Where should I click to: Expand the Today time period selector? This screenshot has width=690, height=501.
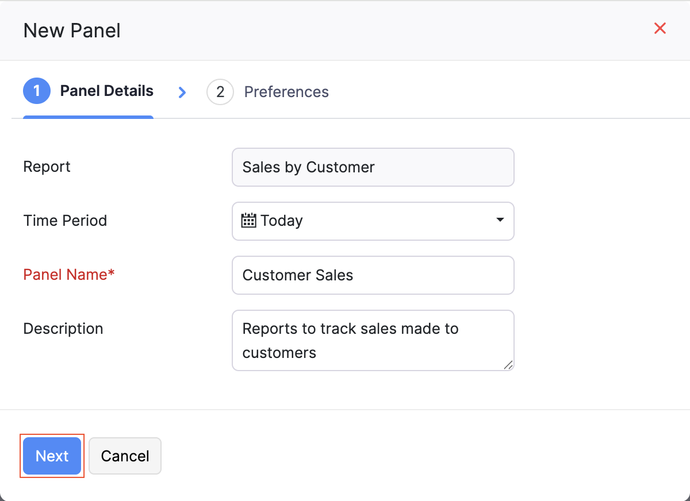pyautogui.click(x=373, y=221)
